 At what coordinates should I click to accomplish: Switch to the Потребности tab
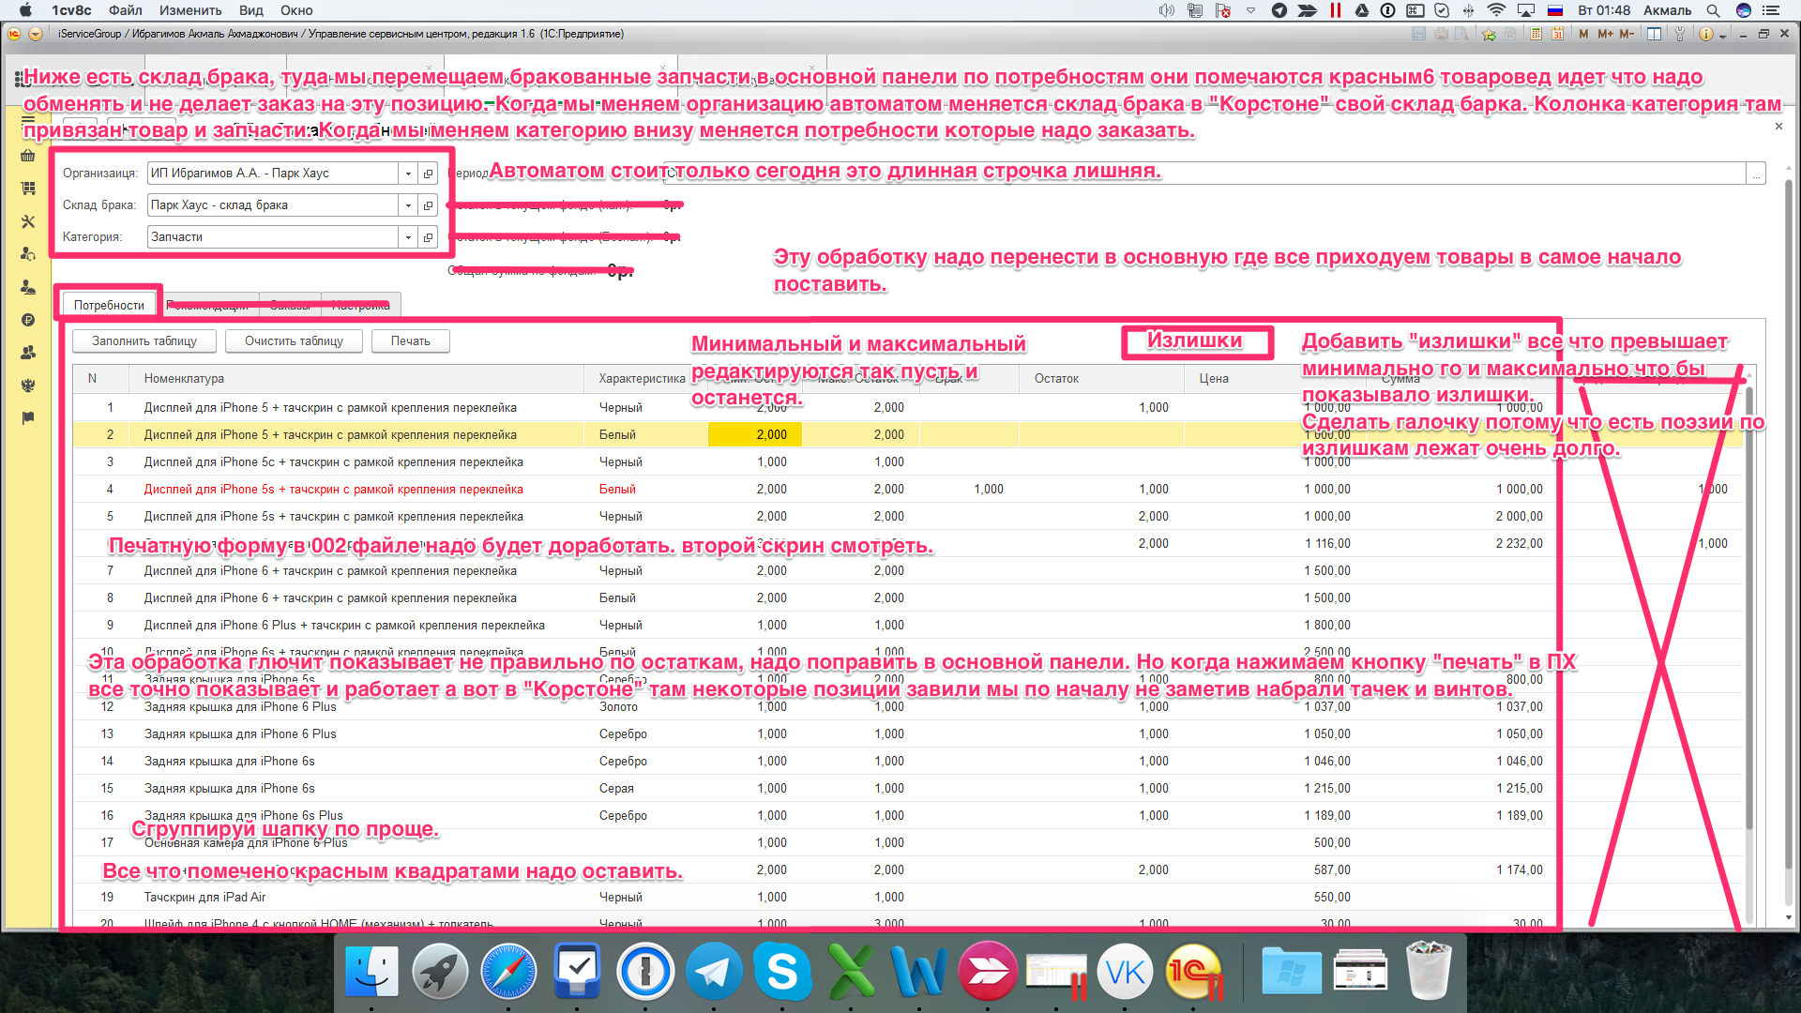(109, 305)
